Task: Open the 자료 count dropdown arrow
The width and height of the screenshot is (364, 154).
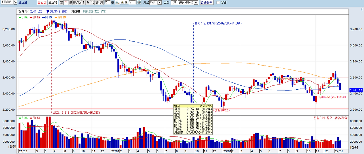Action: pos(159,2)
